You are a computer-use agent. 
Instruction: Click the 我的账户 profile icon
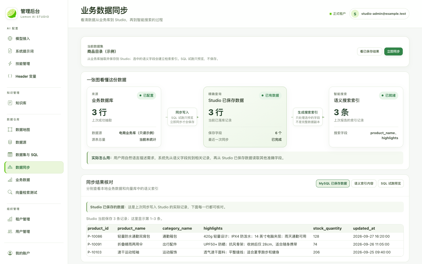(10, 253)
